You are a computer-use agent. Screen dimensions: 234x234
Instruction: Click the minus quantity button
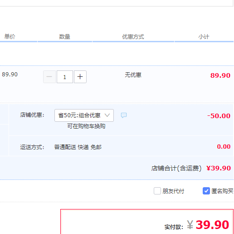coord(49,77)
